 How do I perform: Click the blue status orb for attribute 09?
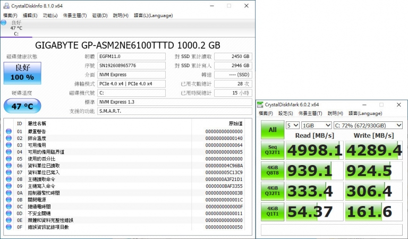click(x=9, y=186)
